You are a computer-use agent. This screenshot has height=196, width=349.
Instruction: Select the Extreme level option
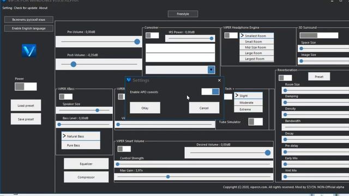click(248, 109)
